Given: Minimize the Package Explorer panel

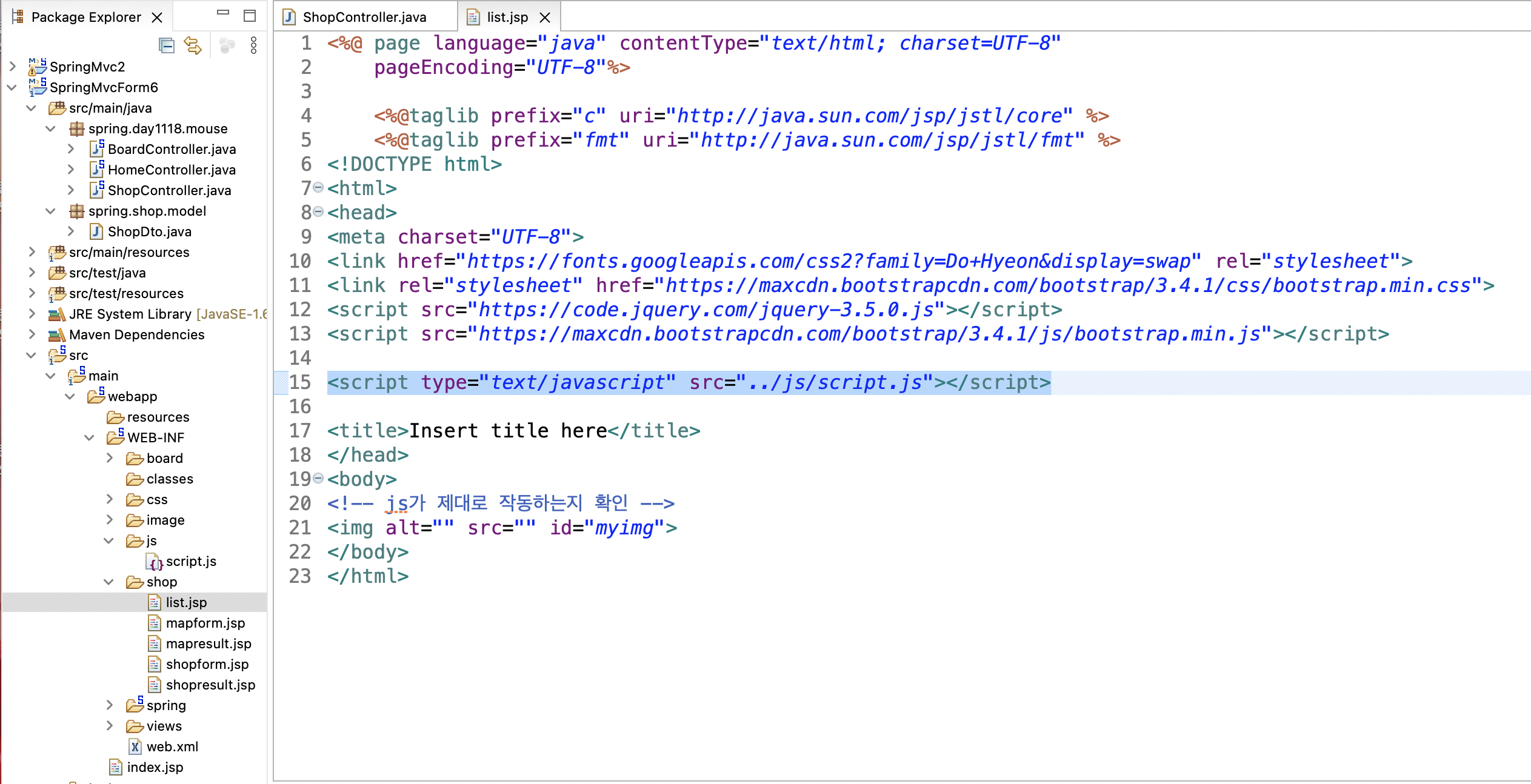Looking at the screenshot, I should point(223,13).
